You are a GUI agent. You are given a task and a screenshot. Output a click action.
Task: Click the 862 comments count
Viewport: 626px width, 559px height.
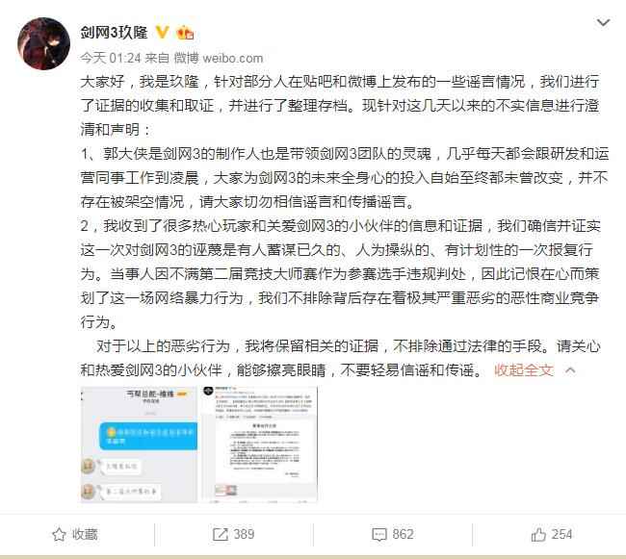tap(403, 534)
